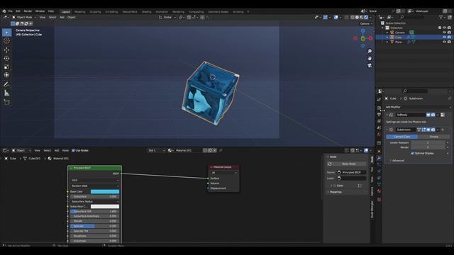Open the Modifier properties wrench tab
Screen dimensions: 454x255
pos(379,158)
